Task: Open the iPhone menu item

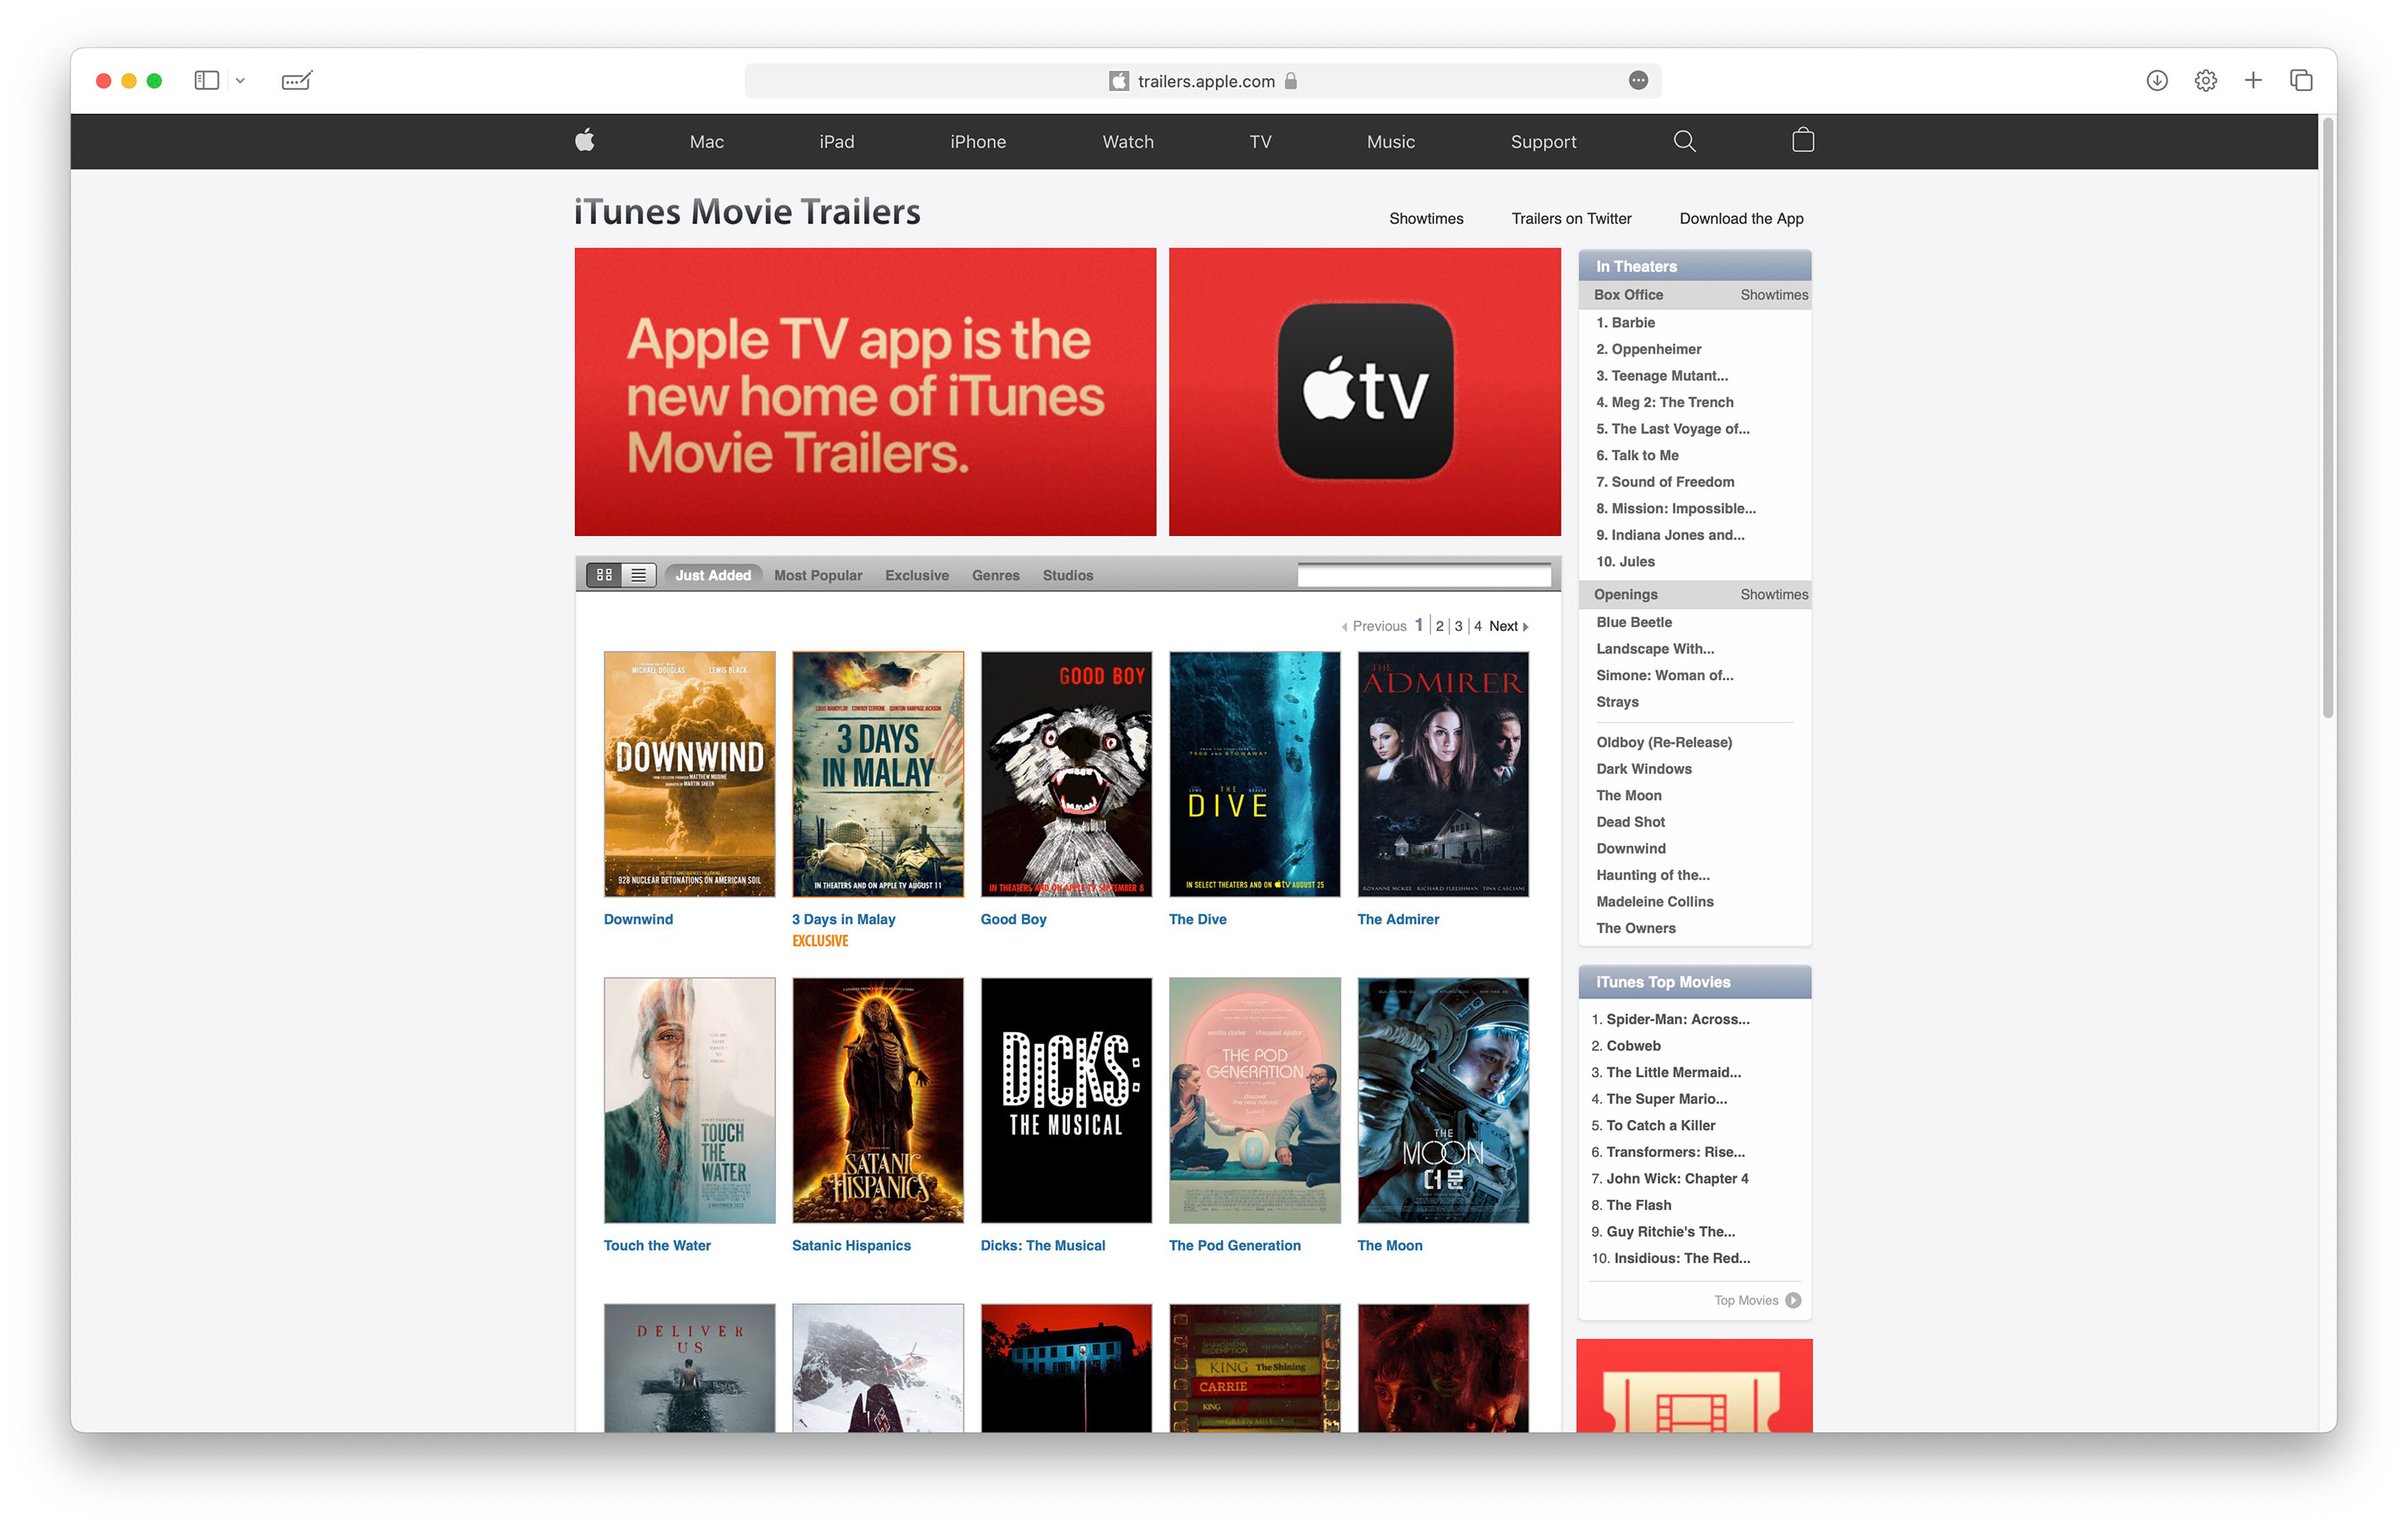Action: [x=977, y=142]
